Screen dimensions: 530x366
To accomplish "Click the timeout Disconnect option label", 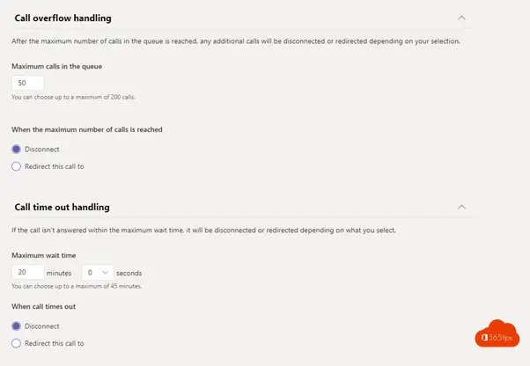I will 42,326.
